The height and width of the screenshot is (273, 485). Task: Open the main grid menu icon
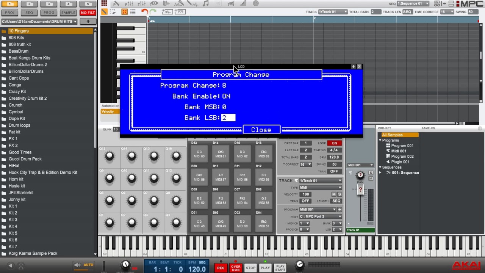click(104, 3)
